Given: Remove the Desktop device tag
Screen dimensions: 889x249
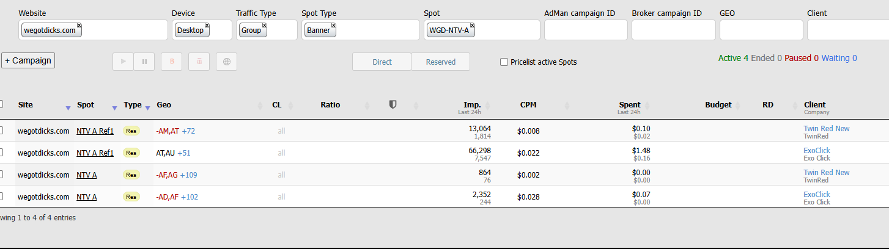Looking at the screenshot, I should click(x=207, y=26).
